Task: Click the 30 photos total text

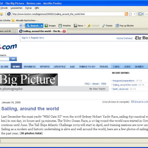Action: (x=31, y=133)
